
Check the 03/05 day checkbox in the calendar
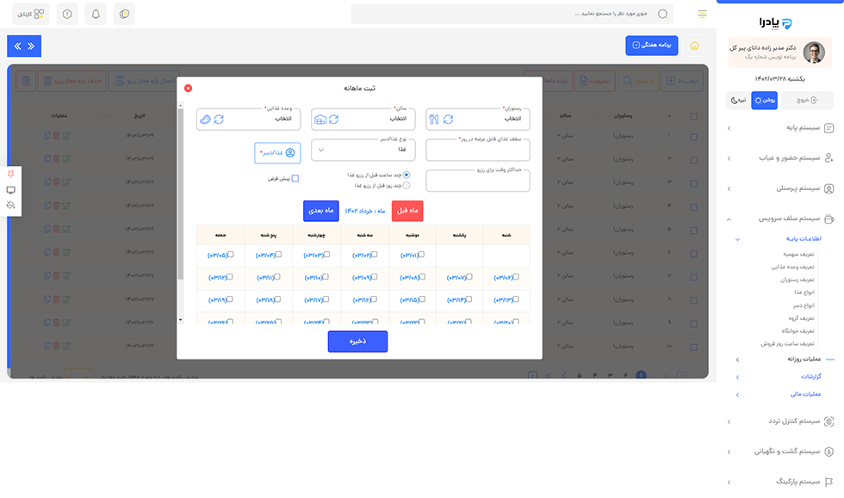[x=231, y=255]
